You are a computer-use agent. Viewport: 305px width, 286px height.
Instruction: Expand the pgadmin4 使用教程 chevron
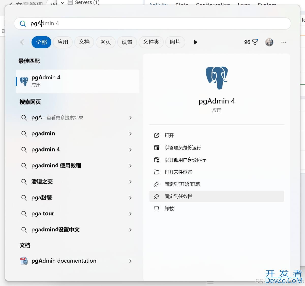pos(130,166)
